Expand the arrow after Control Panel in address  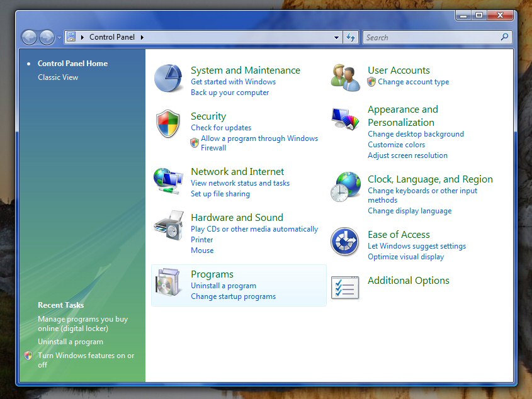142,37
